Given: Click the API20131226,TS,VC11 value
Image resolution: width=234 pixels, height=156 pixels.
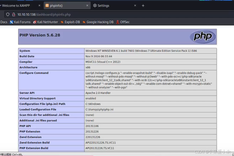Looking at the screenshot, I should [100, 148].
